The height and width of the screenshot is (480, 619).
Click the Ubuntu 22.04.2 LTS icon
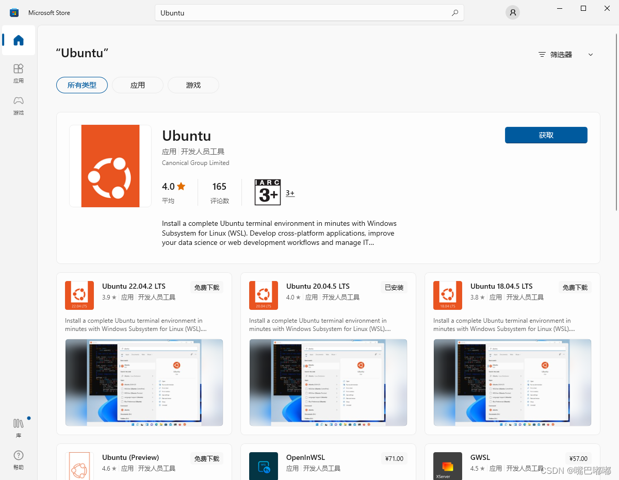pyautogui.click(x=79, y=295)
